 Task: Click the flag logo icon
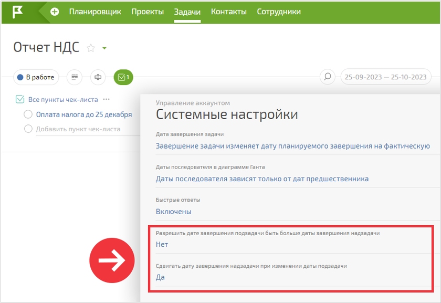pyautogui.click(x=17, y=12)
